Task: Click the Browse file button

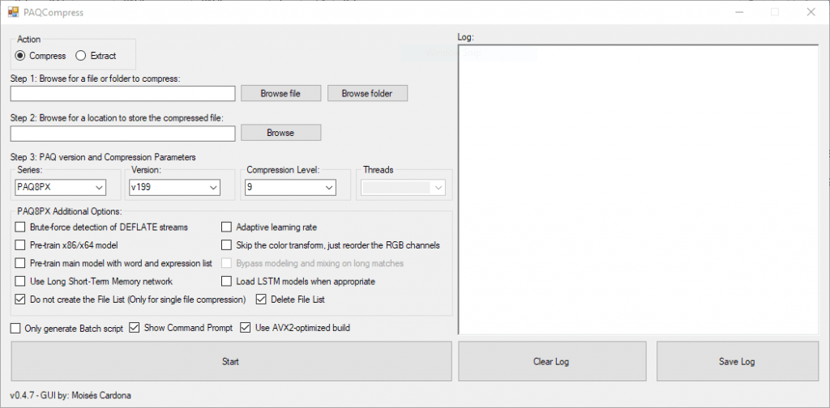Action: coord(280,94)
